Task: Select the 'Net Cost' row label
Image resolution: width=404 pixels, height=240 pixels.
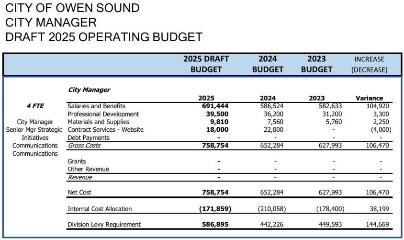Action: (x=79, y=193)
